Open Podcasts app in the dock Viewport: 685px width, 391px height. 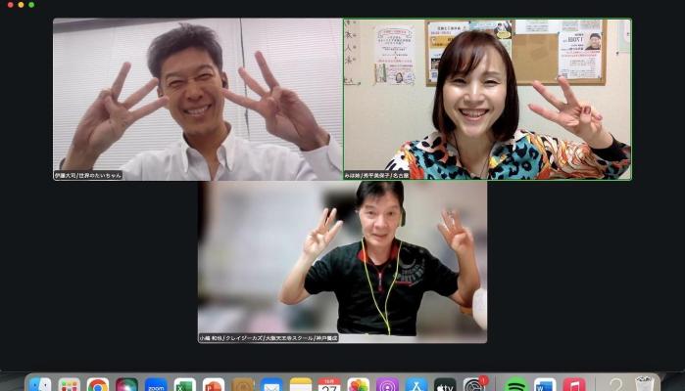[387, 385]
